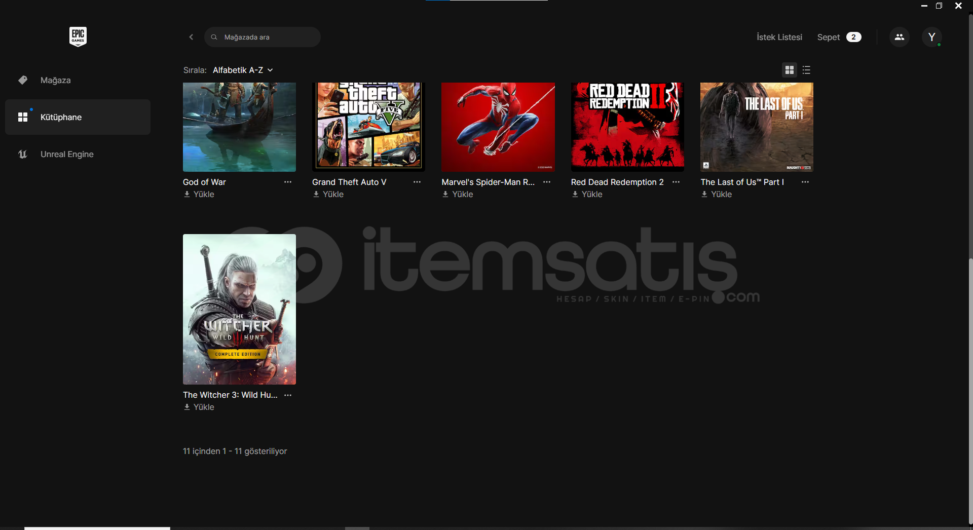Click Kütüphane grid icon in sidebar

[23, 117]
